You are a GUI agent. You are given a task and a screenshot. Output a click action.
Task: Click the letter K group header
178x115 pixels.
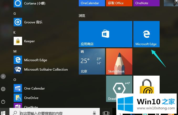14,33
